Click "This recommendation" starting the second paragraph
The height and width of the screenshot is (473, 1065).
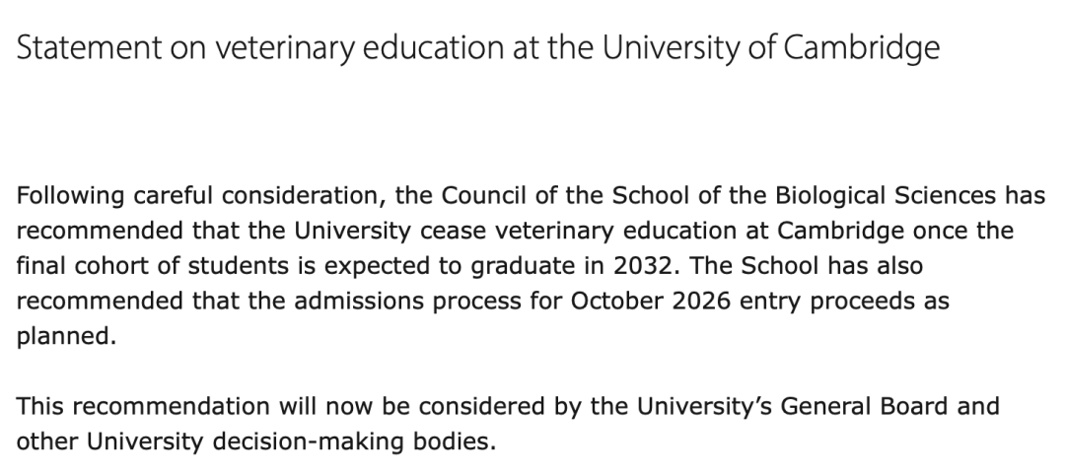click(x=145, y=406)
